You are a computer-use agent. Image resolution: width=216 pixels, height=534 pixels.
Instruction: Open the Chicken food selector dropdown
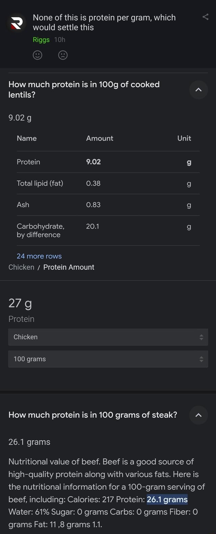point(108,337)
